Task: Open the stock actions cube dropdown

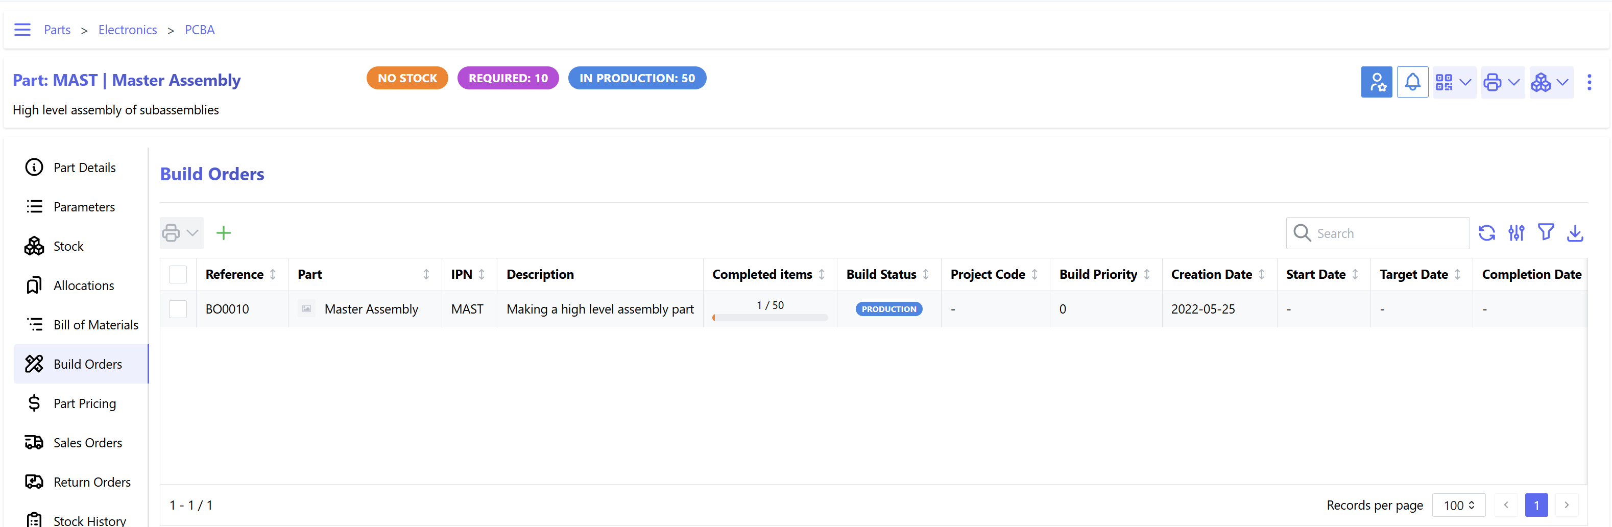Action: click(x=1550, y=81)
